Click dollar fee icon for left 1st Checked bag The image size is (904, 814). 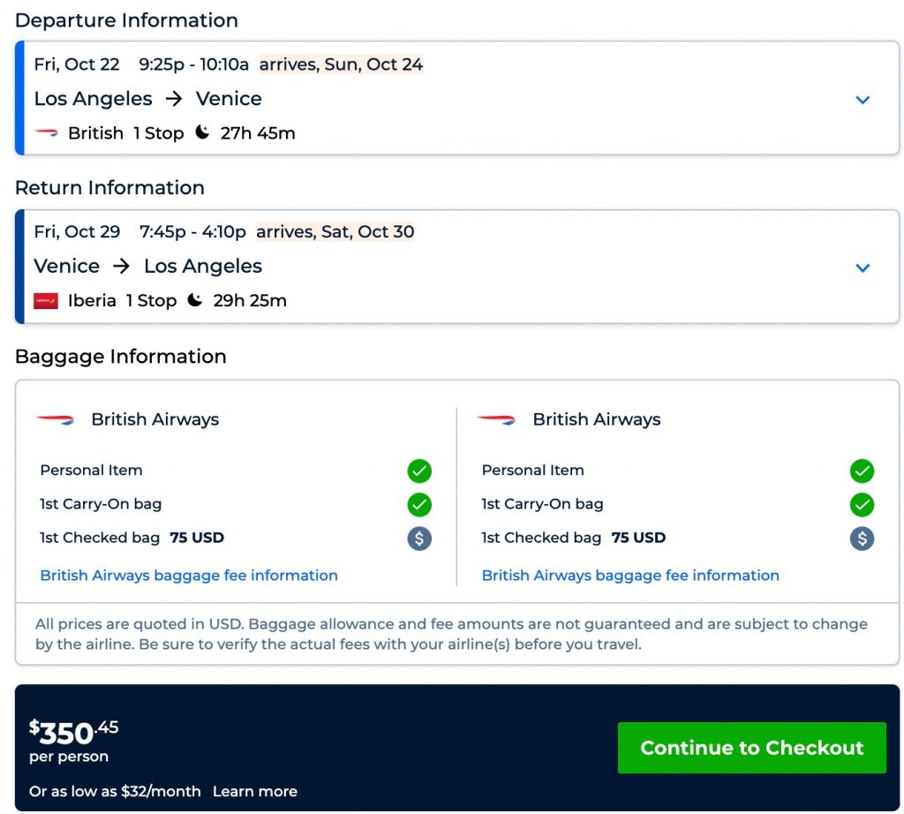coord(419,539)
